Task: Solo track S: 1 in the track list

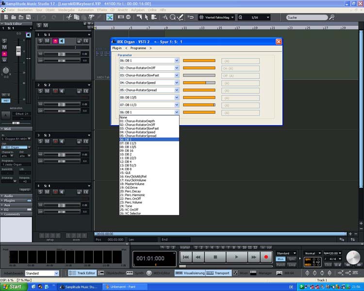Action: coord(41,41)
